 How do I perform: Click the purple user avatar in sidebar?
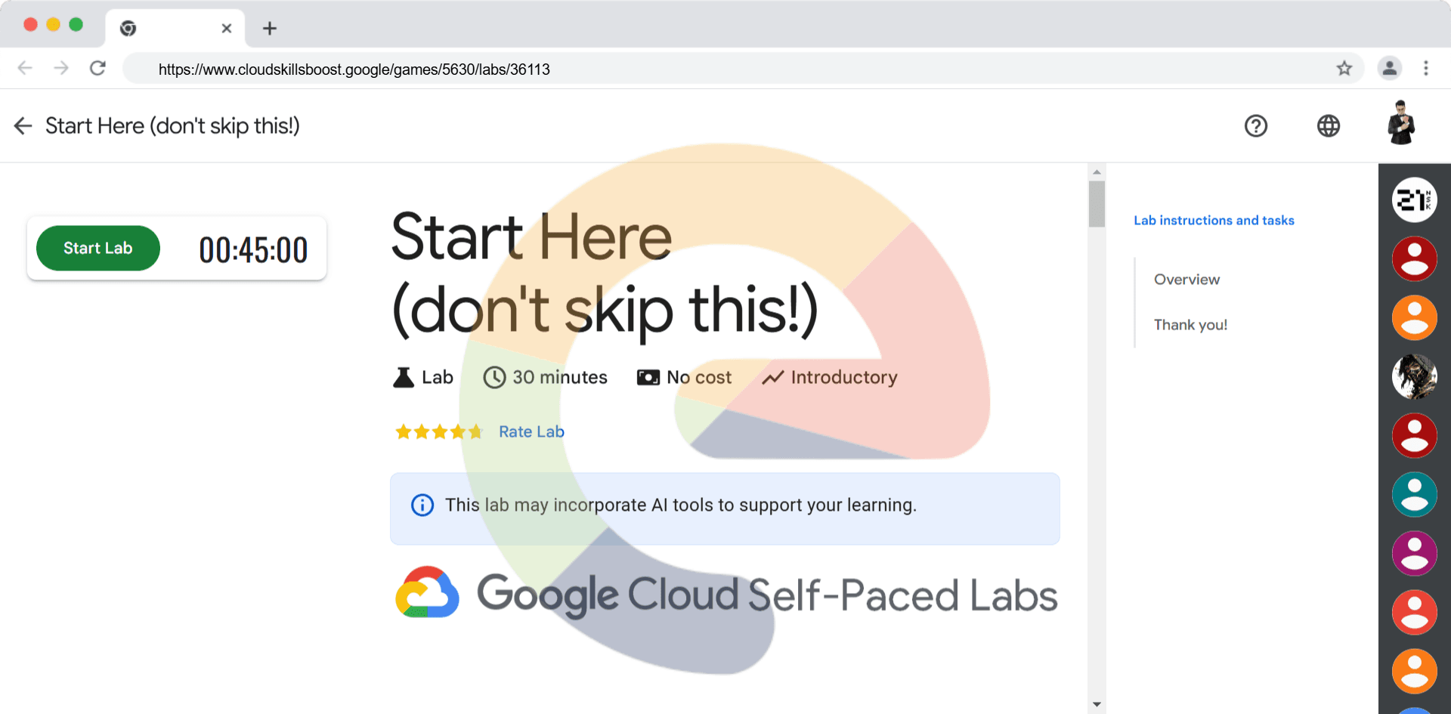(1414, 554)
